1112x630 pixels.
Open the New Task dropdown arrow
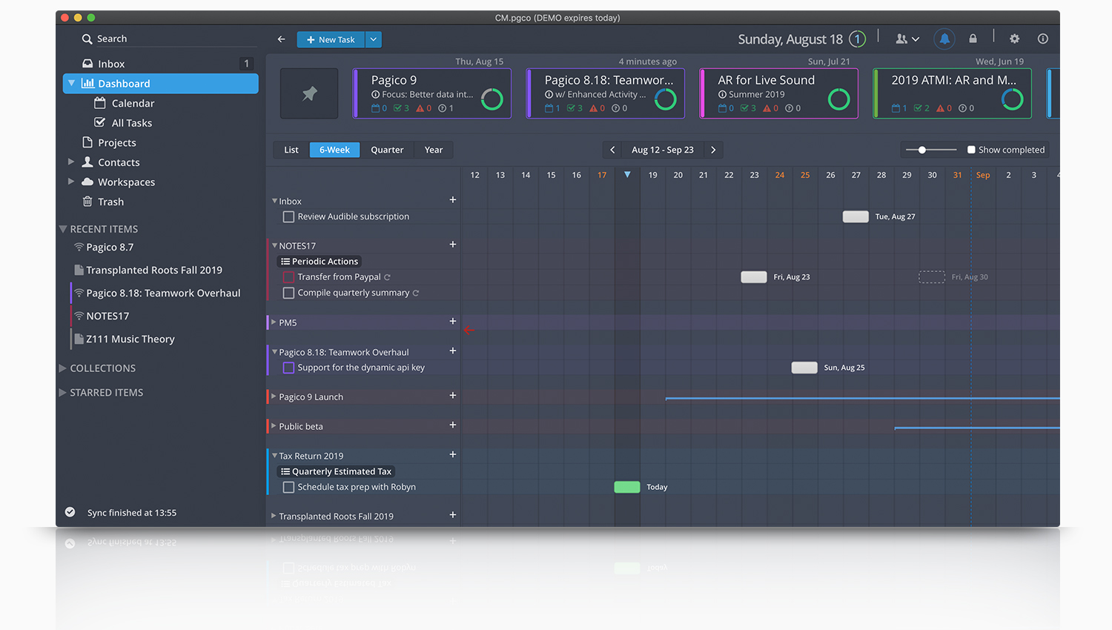coord(374,39)
